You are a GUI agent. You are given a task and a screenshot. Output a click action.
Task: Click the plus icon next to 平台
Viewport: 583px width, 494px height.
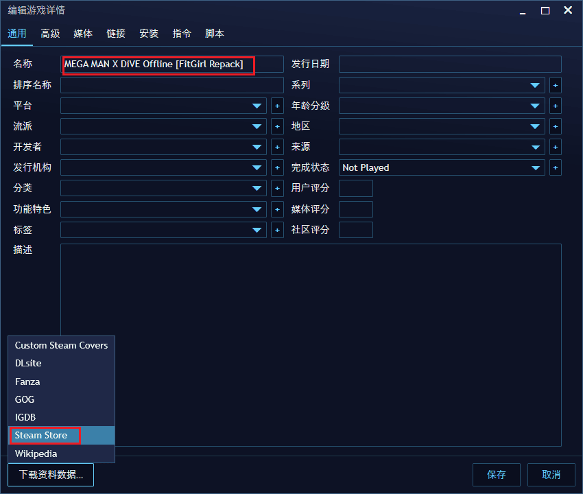pyautogui.click(x=277, y=106)
